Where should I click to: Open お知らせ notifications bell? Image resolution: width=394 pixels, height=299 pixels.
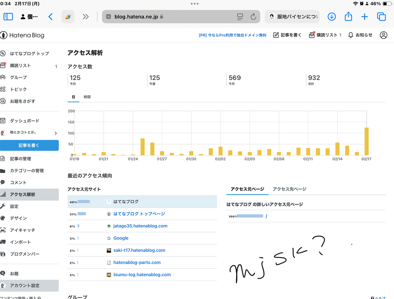pyautogui.click(x=360, y=35)
